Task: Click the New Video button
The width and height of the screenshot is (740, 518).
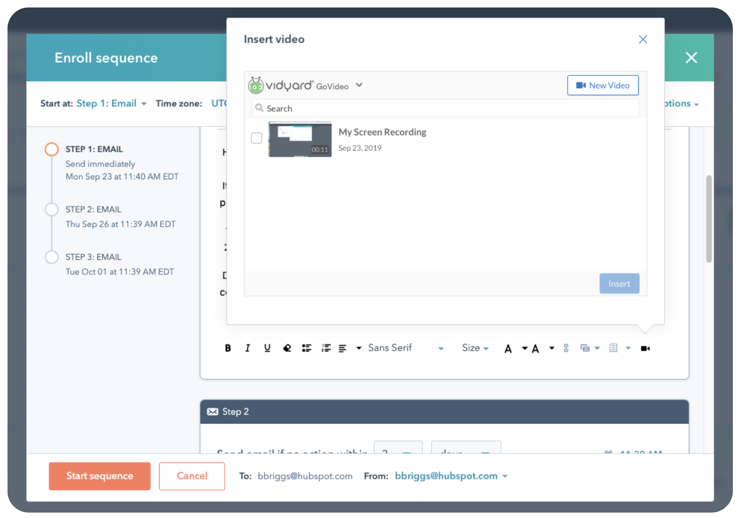Action: pyautogui.click(x=602, y=85)
